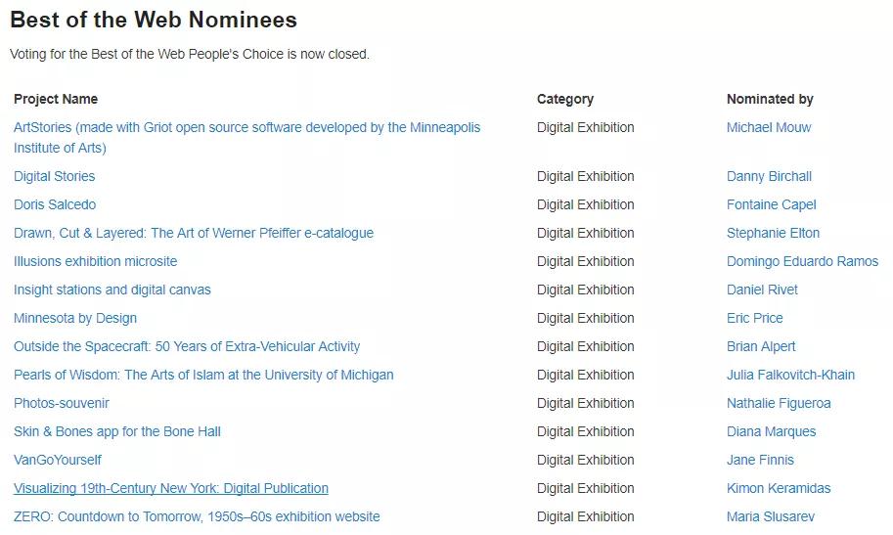Open the Digital Stories project link
893x535 pixels.
click(x=55, y=177)
